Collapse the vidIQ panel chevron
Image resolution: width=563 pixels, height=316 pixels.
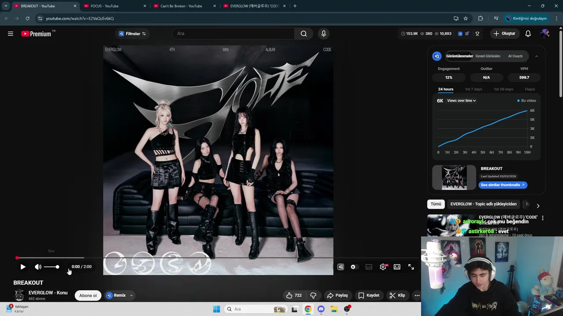[x=537, y=56]
